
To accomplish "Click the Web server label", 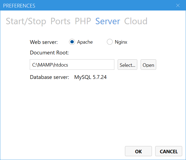I will click(x=44, y=42).
